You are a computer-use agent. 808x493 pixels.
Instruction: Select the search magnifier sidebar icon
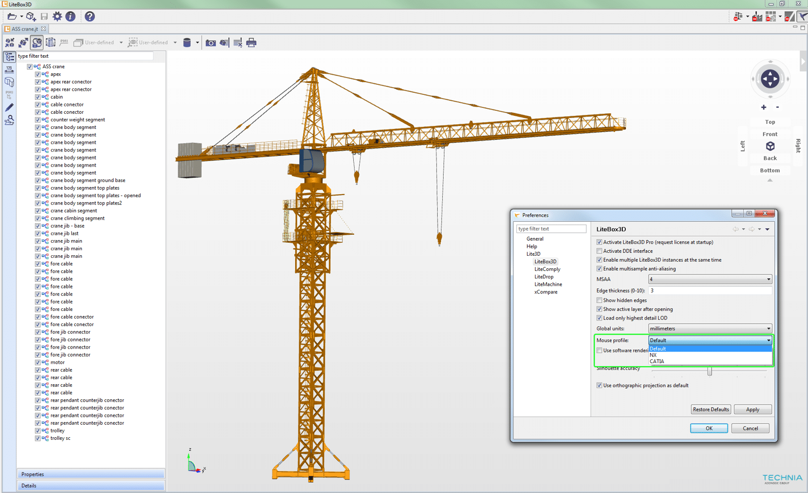[9, 120]
